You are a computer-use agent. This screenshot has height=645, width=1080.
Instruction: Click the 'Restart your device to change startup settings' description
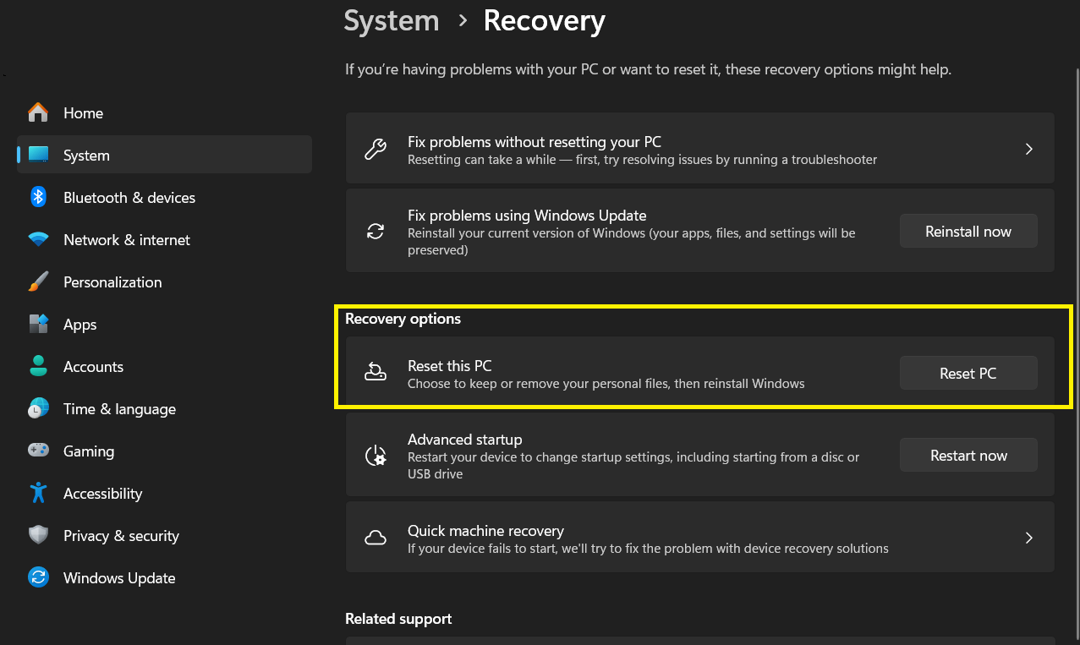tap(633, 466)
